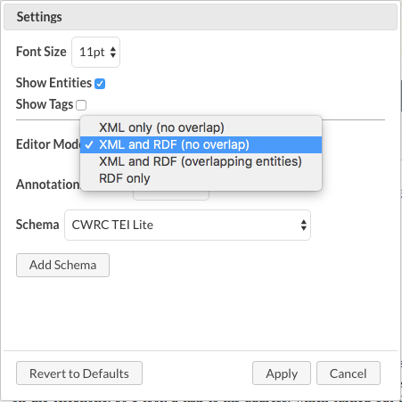This screenshot has height=402, width=402.
Task: Click the Settings dialog title bar
Action: tap(201, 17)
